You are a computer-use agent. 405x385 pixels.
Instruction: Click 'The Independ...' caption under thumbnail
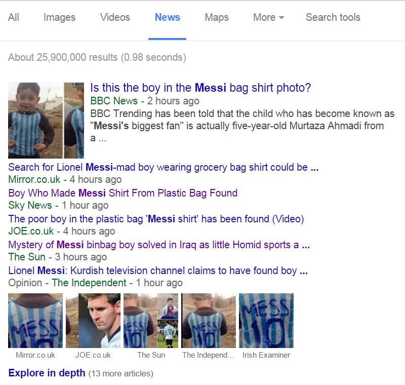point(208,355)
